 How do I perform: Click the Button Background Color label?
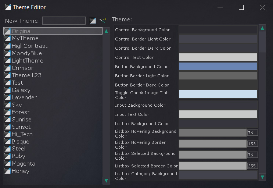(141, 67)
